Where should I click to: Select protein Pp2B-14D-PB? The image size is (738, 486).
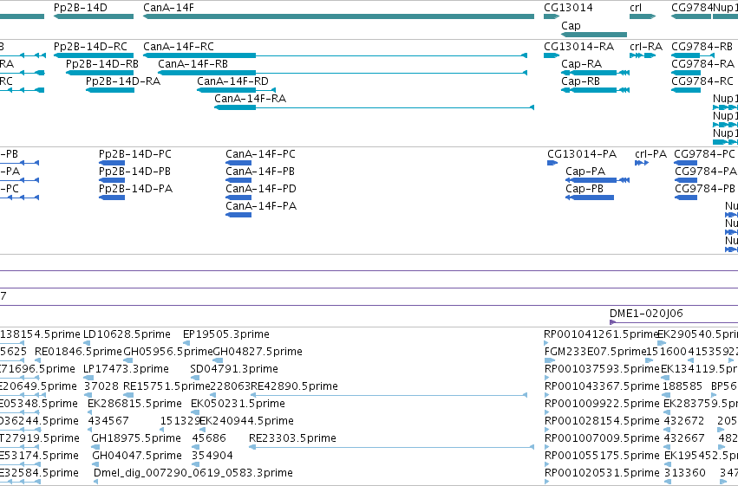coord(112,180)
